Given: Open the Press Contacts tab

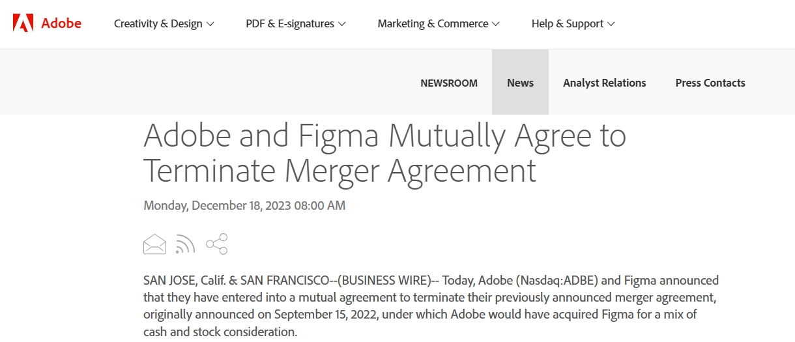Looking at the screenshot, I should click(710, 83).
